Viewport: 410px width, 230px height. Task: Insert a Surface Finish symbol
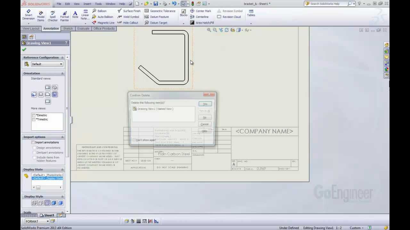click(129, 11)
